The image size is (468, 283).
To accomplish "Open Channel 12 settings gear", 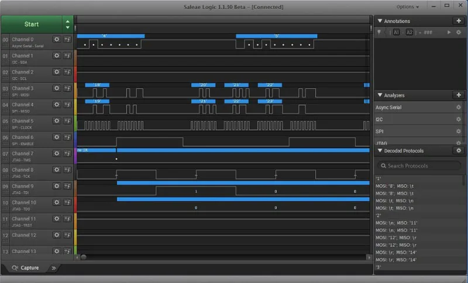I will (56, 235).
